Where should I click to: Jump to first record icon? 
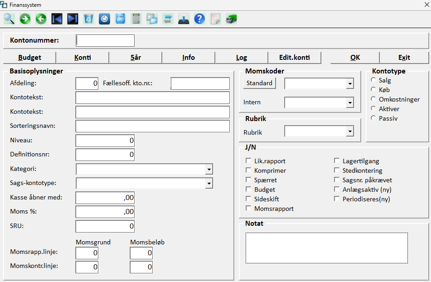(57, 19)
